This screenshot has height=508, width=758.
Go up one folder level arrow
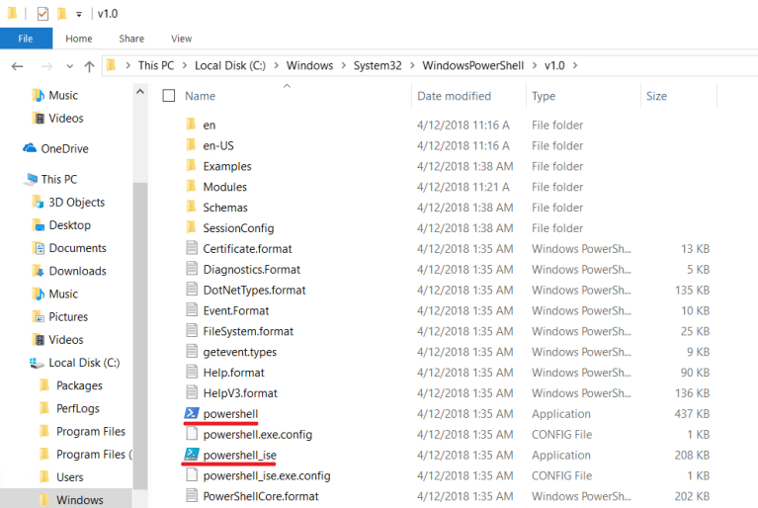click(x=89, y=66)
